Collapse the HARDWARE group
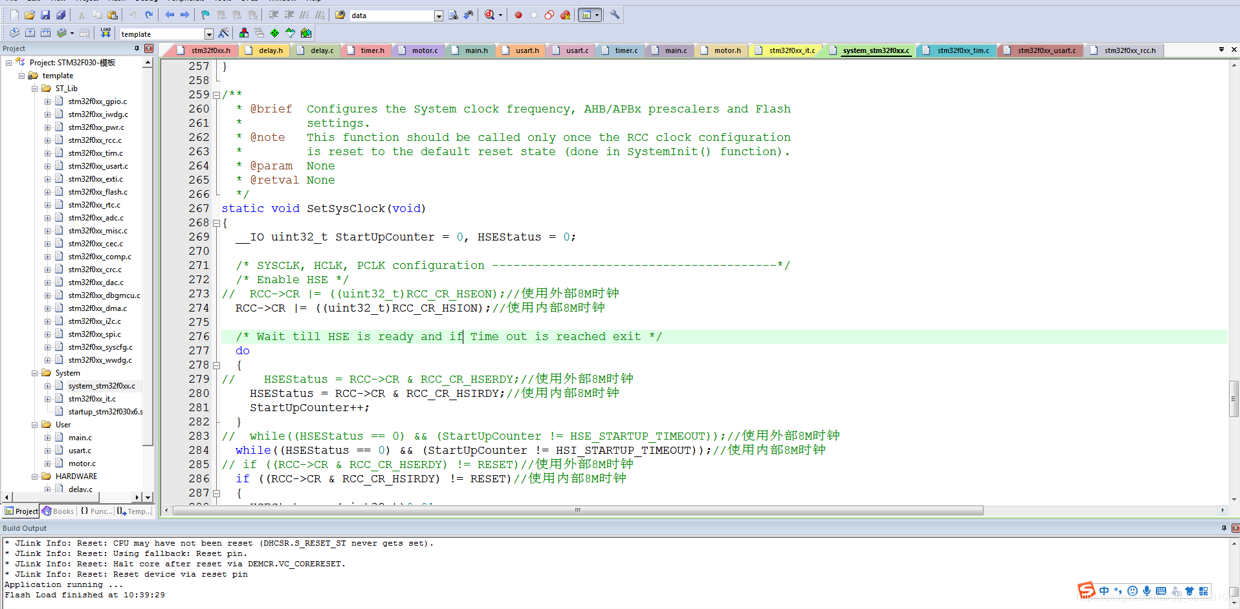 35,476
